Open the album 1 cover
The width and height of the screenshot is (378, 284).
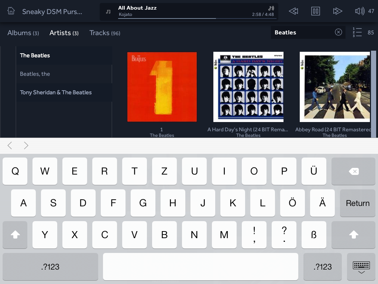(162, 87)
